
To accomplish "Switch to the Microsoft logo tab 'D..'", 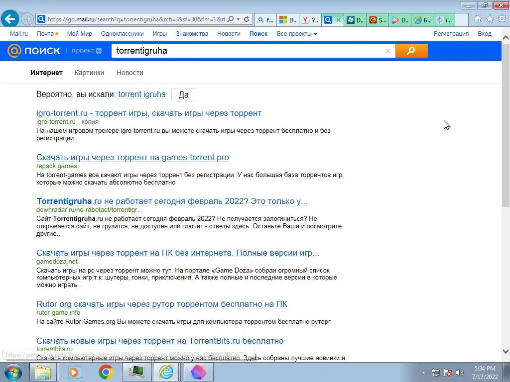I will [288, 20].
